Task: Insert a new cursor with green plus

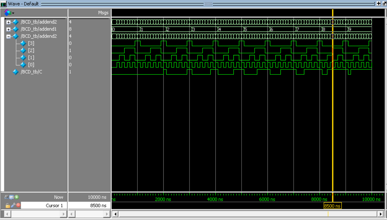Action: coord(16,197)
